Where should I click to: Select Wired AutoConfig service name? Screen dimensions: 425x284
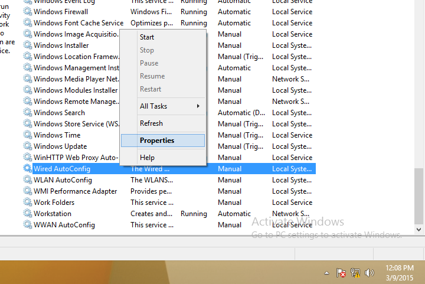tap(62, 168)
